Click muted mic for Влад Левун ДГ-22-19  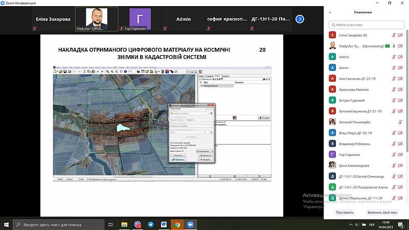point(394,133)
